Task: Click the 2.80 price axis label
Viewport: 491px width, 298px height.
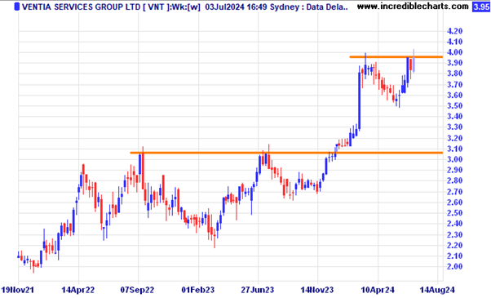Action: [x=454, y=180]
